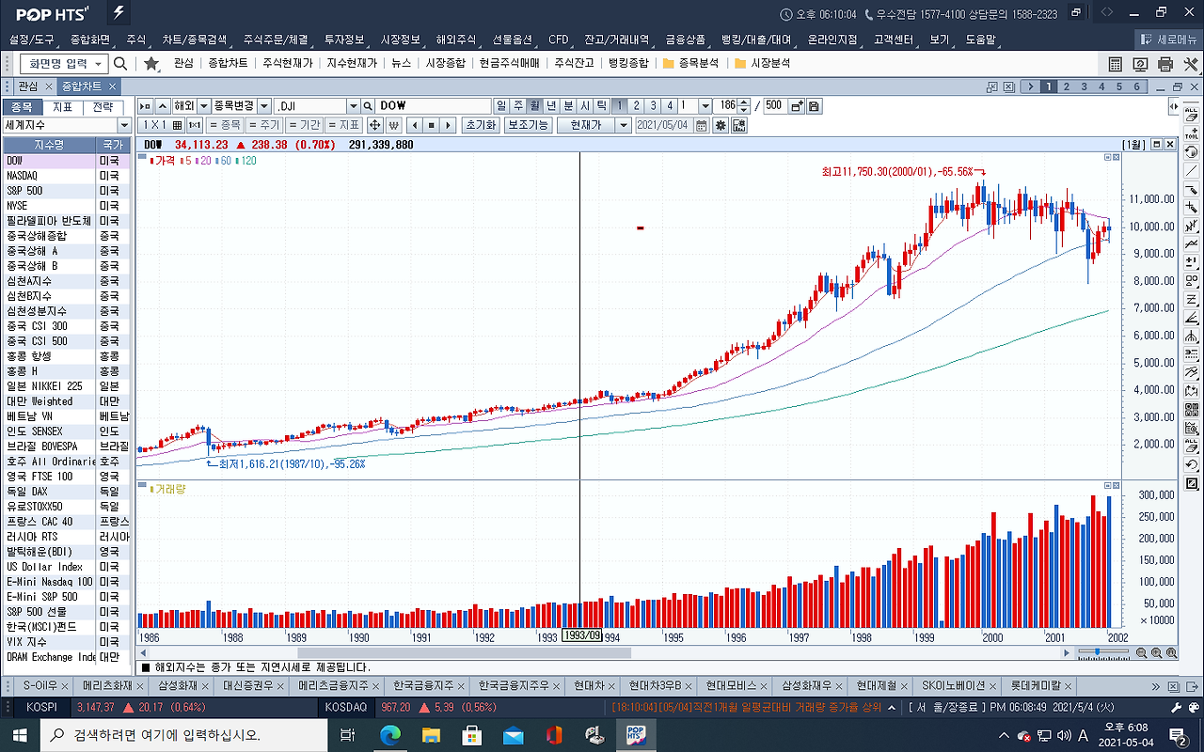
Task: Open the interval value dropdown showing 1
Action: 706,106
